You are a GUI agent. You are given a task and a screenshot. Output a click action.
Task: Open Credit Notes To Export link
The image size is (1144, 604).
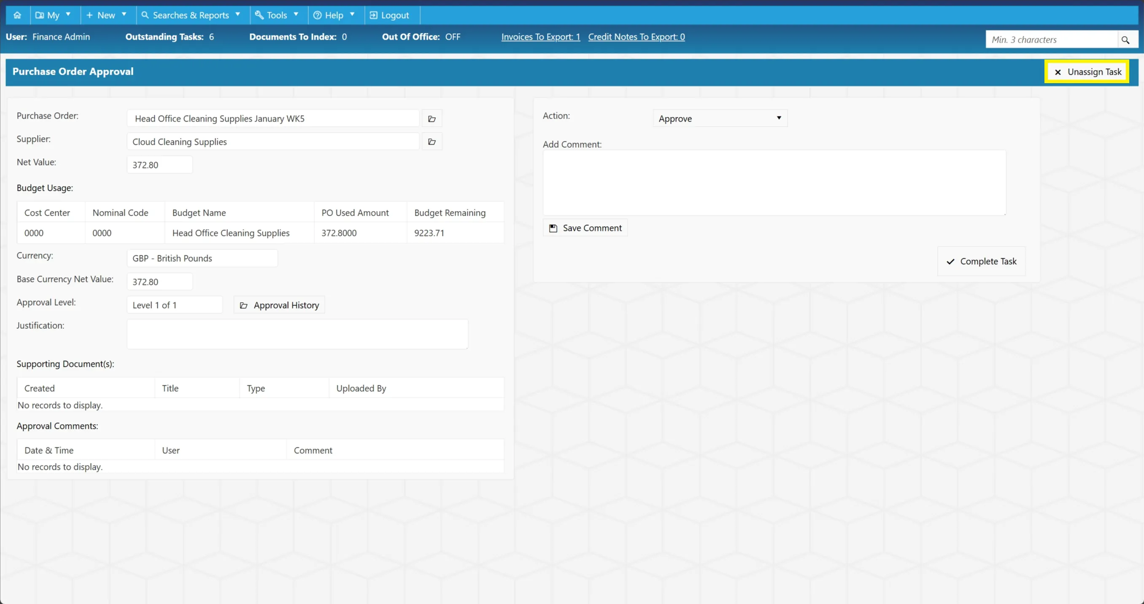[637, 37]
